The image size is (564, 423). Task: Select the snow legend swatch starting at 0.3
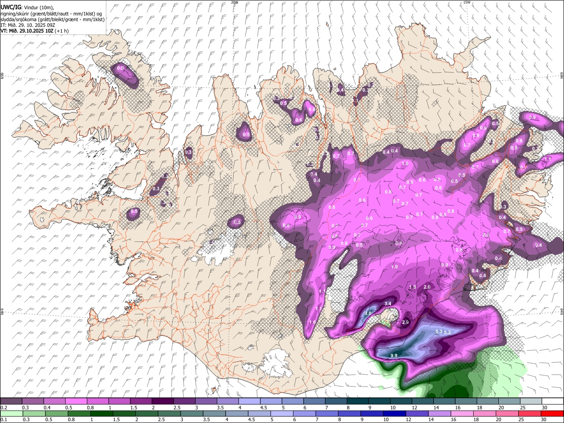pyautogui.click(x=33, y=401)
